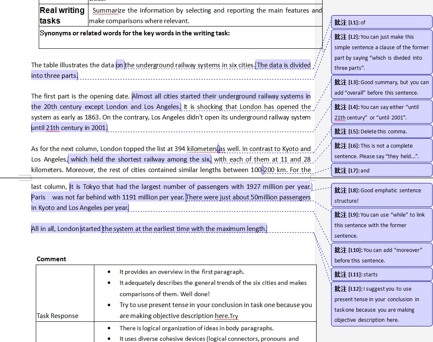The image size is (433, 342).
Task: Select comment L2 about making a clause
Action: pyautogui.click(x=382, y=52)
